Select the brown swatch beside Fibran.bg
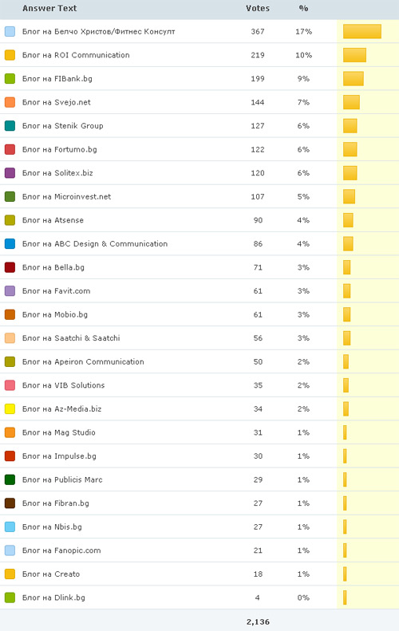This screenshot has width=399, height=631. coord(10,503)
